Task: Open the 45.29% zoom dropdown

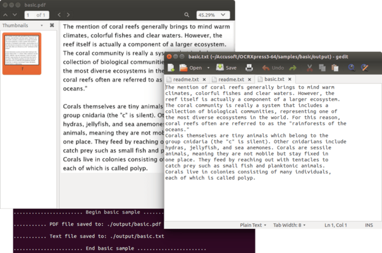Action: (x=213, y=15)
